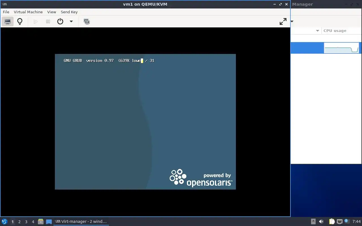This screenshot has width=362, height=226.
Task: Open the Virtual Machine menu
Action: pyautogui.click(x=28, y=12)
